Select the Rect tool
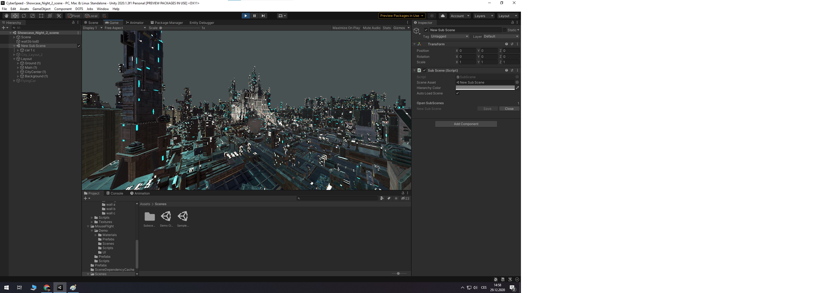827x293 pixels. [41, 16]
